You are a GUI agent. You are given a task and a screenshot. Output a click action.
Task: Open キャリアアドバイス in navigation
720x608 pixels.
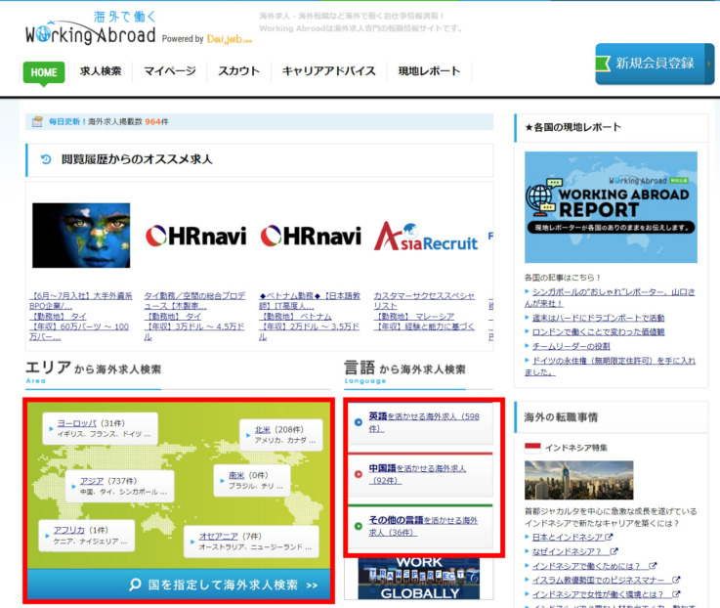coord(329,70)
